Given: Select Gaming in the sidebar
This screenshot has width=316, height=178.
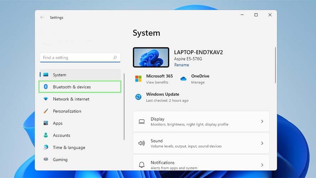Looking at the screenshot, I should click(x=80, y=159).
